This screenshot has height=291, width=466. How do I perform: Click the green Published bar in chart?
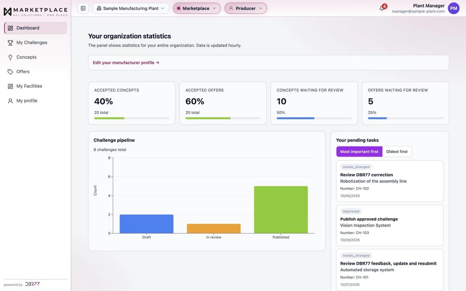(x=281, y=210)
